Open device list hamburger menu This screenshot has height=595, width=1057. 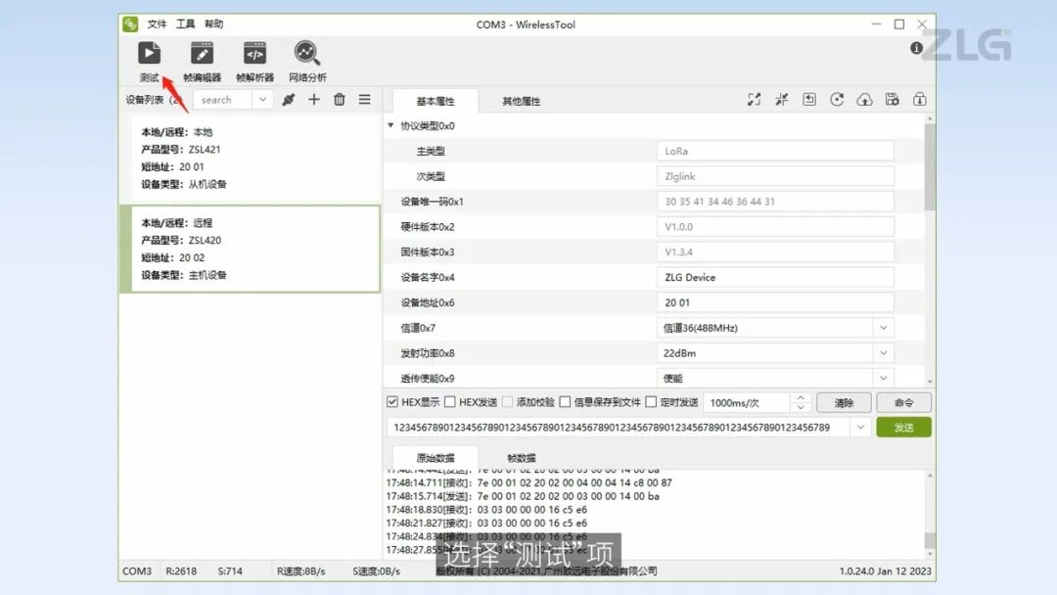(x=365, y=100)
